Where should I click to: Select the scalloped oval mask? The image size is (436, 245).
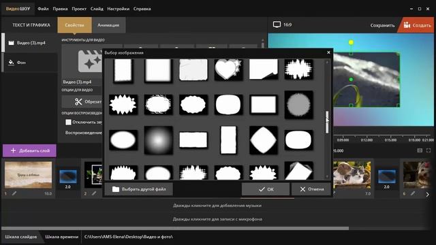193,105
